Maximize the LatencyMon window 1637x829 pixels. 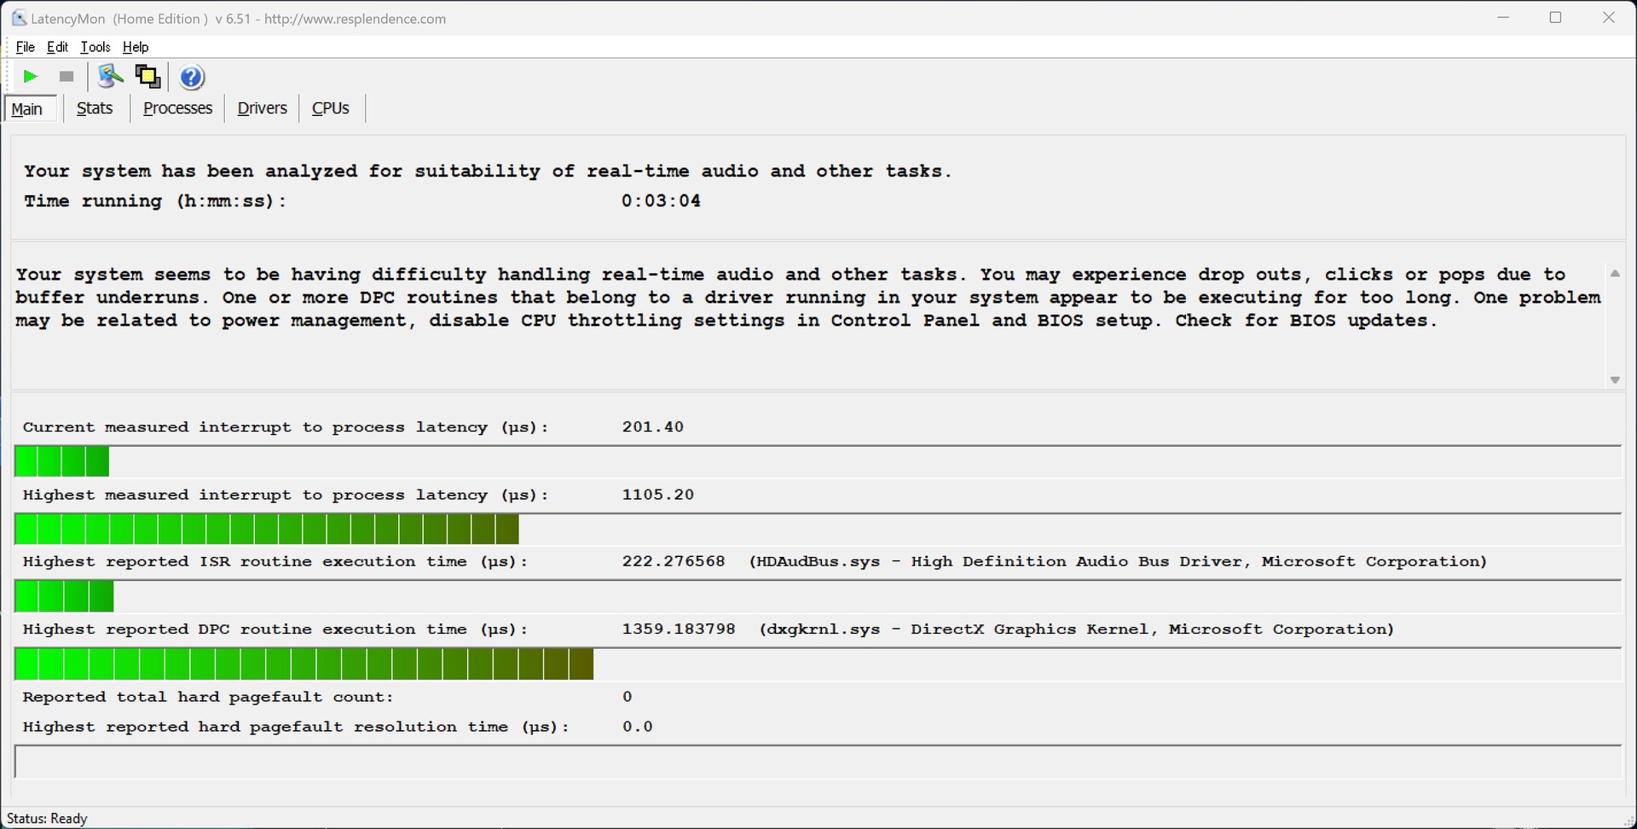pyautogui.click(x=1556, y=18)
